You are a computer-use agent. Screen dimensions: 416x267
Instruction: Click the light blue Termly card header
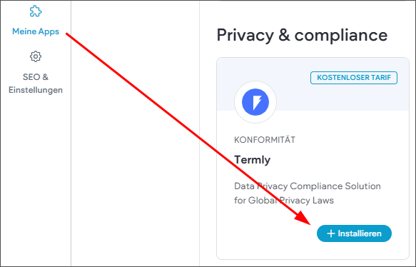click(313, 84)
